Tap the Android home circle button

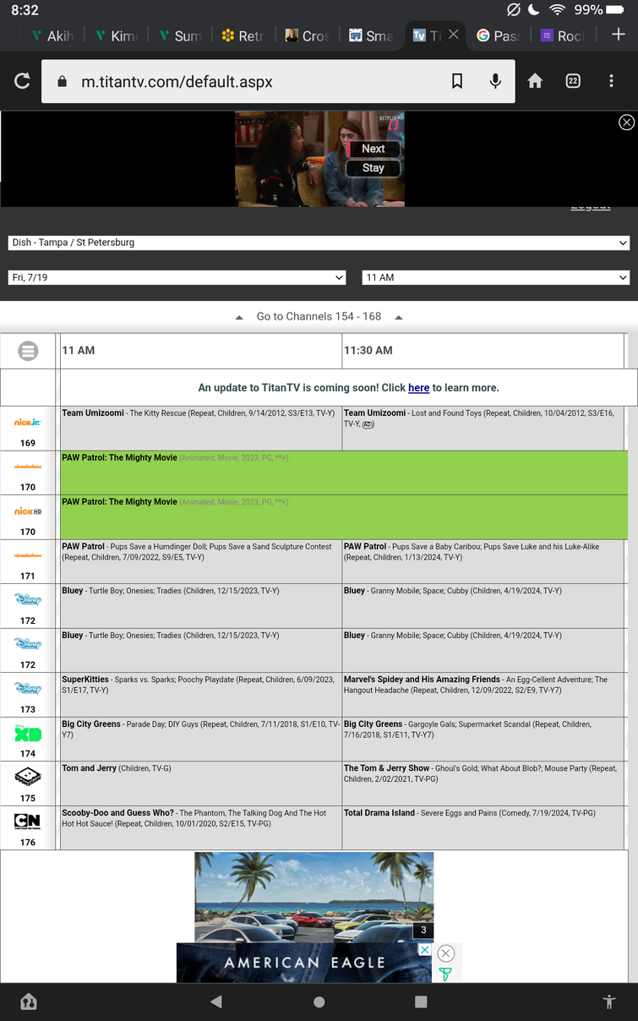click(x=319, y=1002)
